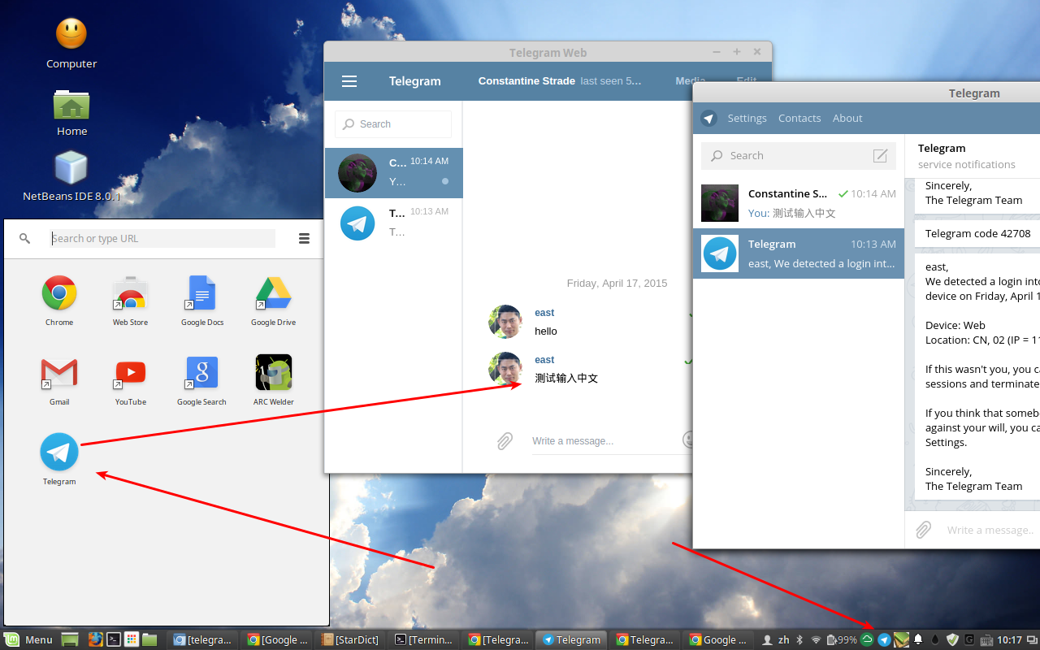Focus the 'Search or type URL' field
Screen dimensions: 1040x650
point(162,238)
